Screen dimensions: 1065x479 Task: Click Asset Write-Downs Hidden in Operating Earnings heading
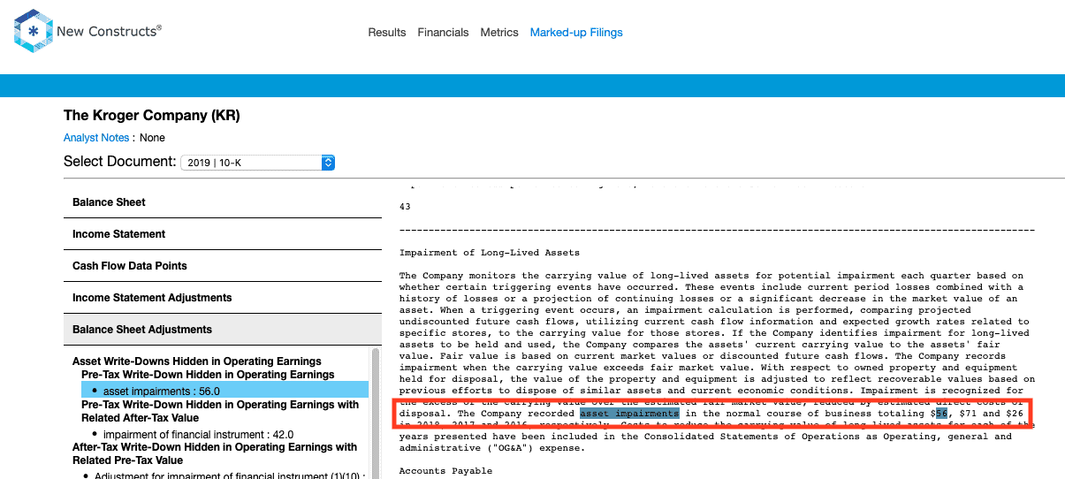click(196, 361)
